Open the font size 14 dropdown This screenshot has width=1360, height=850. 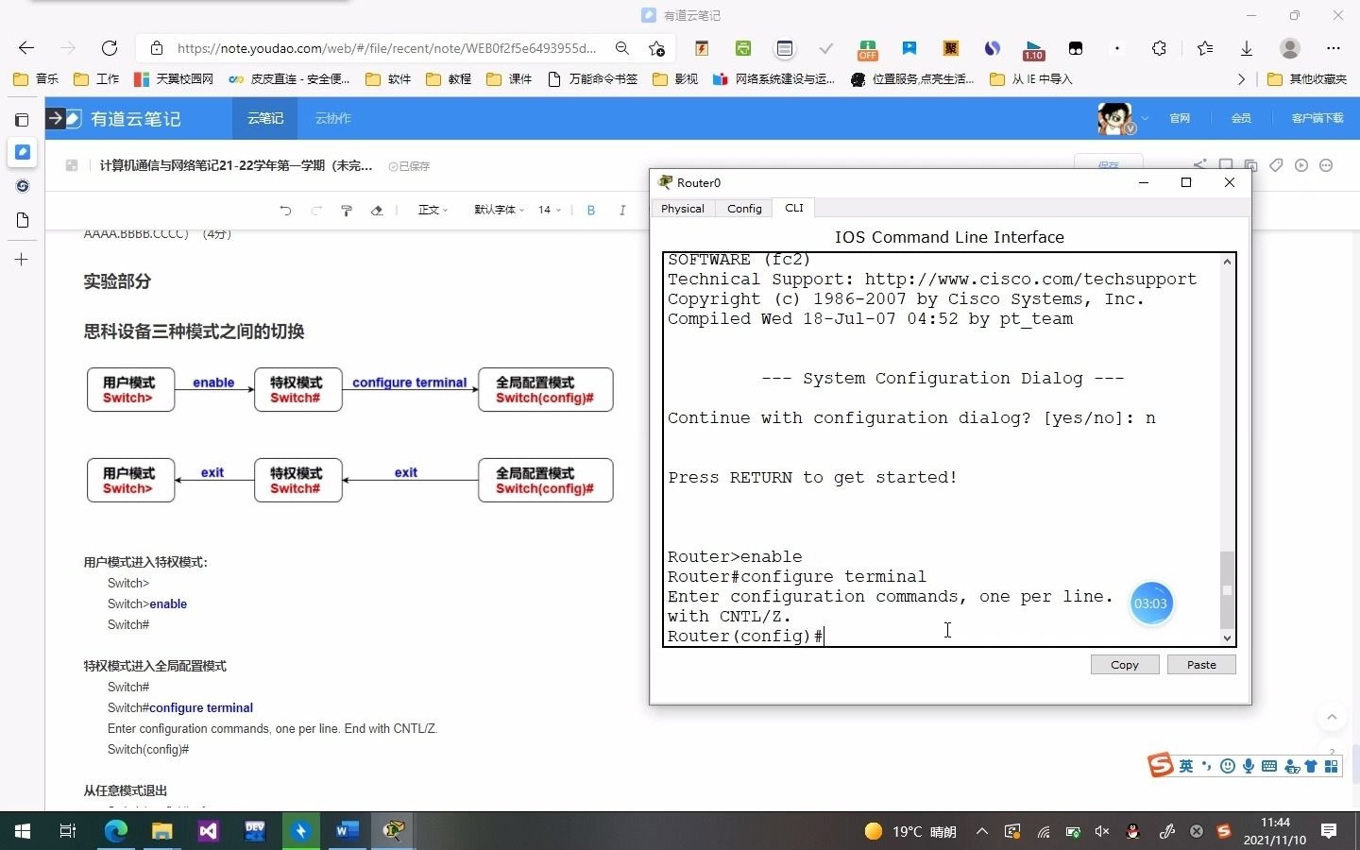click(550, 210)
